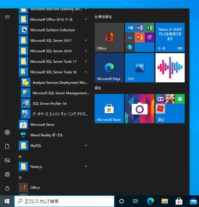This screenshot has height=207, width=199.
Task: Click the search box ここに入力して検索
Action: pyautogui.click(x=64, y=201)
